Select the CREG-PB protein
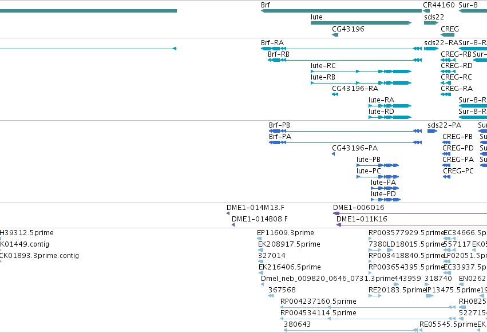487x333 pixels. click(446, 142)
